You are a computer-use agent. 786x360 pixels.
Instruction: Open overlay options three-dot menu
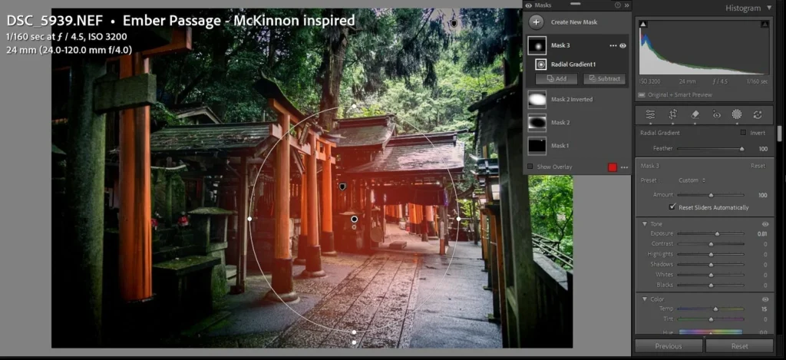[x=624, y=167]
